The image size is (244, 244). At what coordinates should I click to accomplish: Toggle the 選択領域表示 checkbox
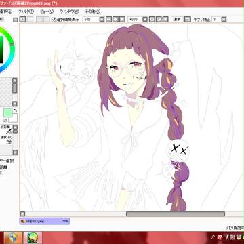[x=54, y=20]
